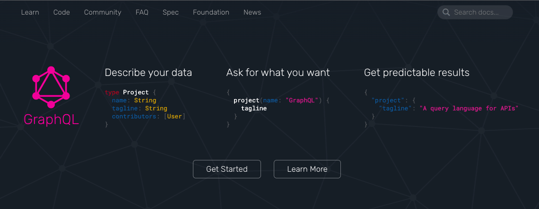Image resolution: width=539 pixels, height=209 pixels.
Task: Click the GraphQL wordmark text under logo
Action: pyautogui.click(x=51, y=120)
